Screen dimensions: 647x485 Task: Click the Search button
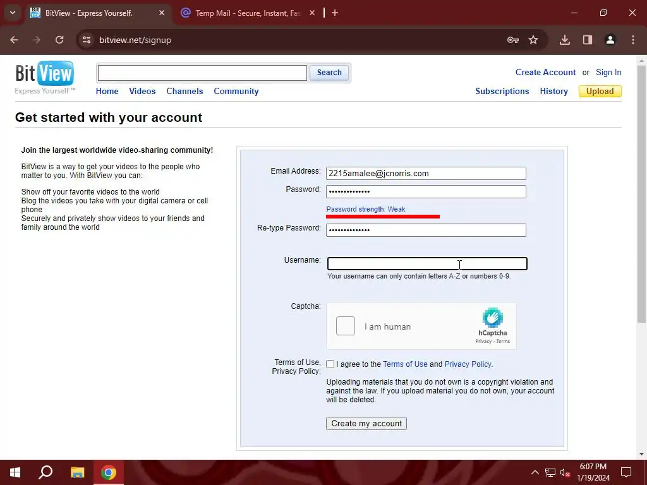point(329,73)
